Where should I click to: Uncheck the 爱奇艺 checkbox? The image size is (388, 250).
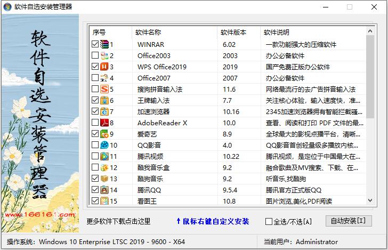coord(95,134)
